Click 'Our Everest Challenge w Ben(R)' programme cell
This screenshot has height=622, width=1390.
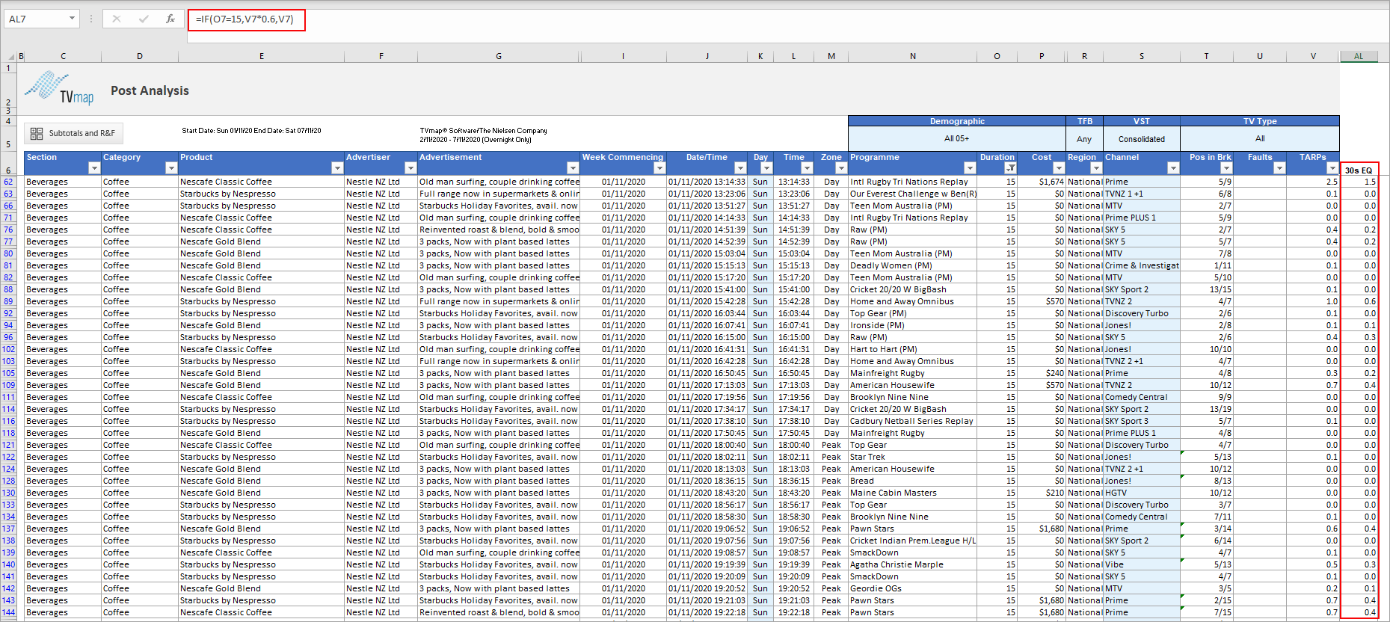point(913,194)
